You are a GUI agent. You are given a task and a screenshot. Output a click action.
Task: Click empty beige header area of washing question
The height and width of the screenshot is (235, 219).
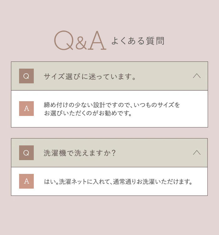(x=154, y=153)
